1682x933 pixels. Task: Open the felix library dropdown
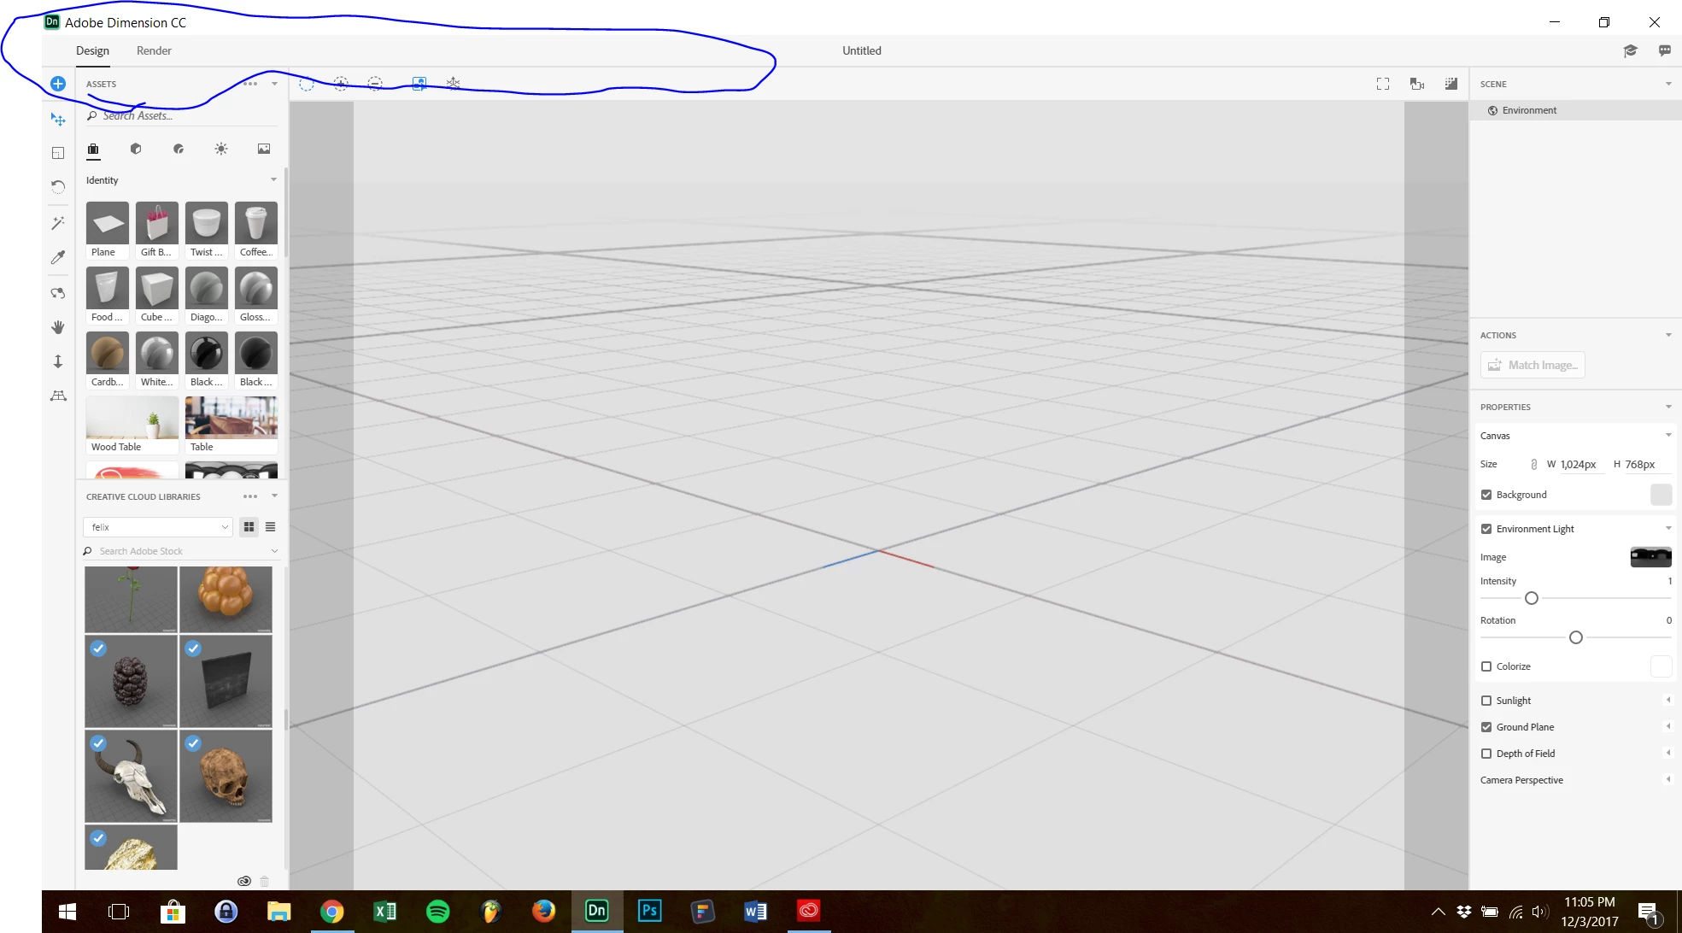point(159,527)
